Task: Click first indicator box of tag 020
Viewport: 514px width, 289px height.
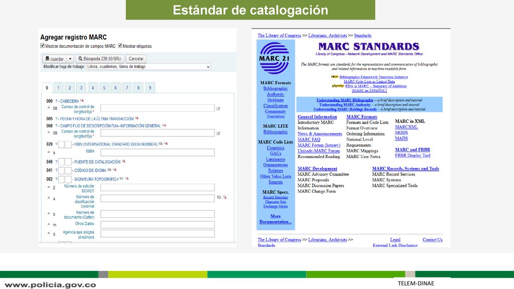Action: click(x=61, y=144)
